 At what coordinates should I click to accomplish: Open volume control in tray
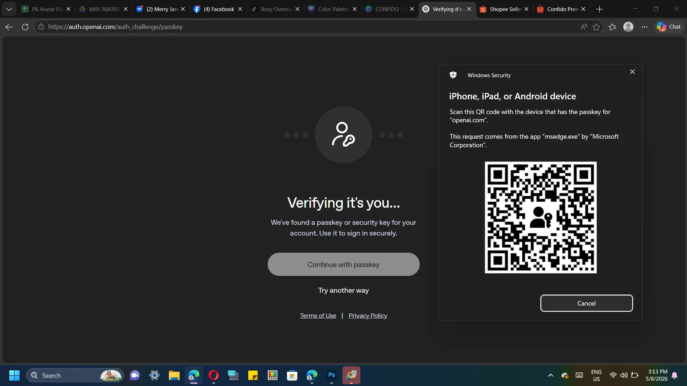[x=624, y=375]
